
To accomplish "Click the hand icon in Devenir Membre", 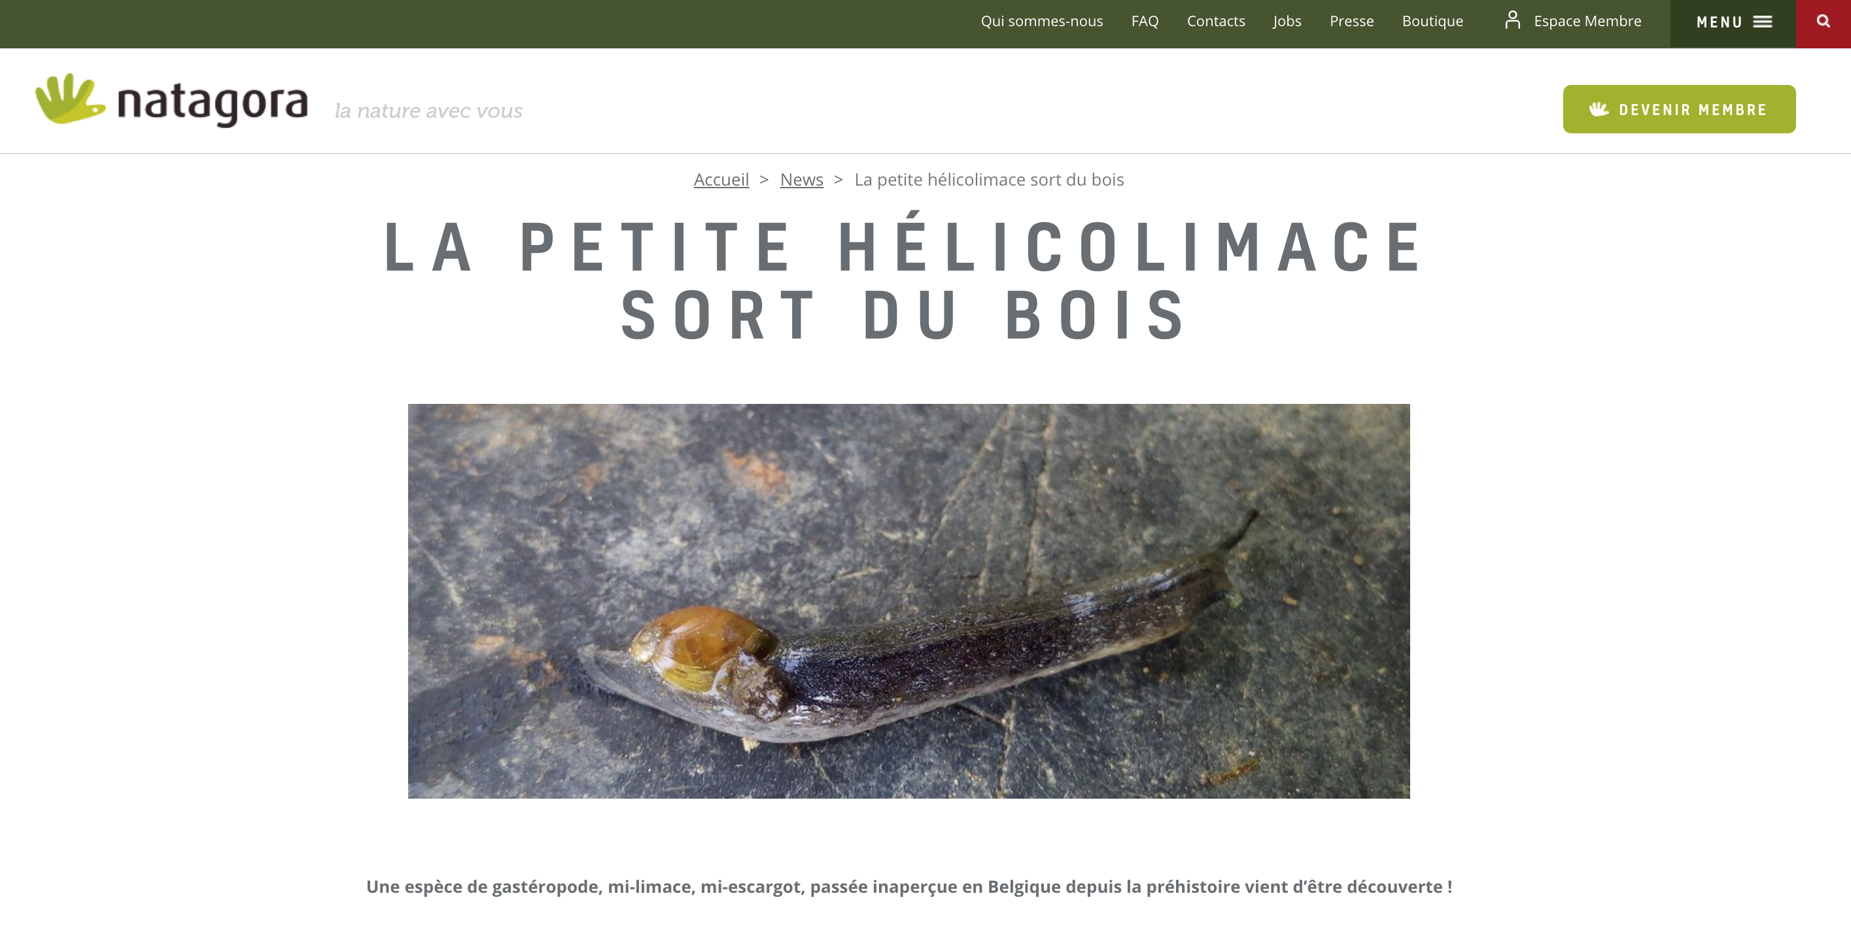I will click(1598, 109).
